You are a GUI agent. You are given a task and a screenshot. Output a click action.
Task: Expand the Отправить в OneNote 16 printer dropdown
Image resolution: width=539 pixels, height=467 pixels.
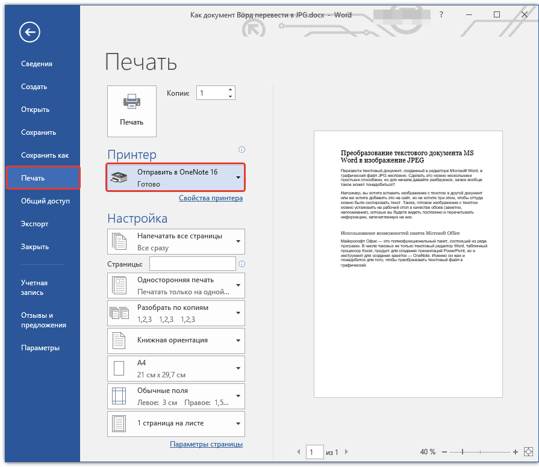coord(176,178)
